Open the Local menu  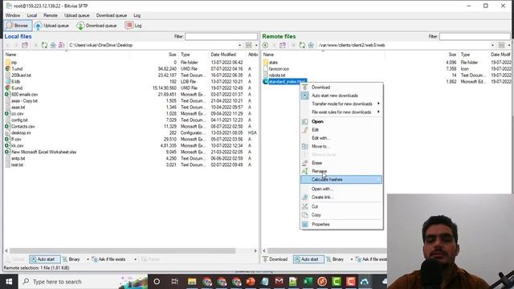[32, 15]
